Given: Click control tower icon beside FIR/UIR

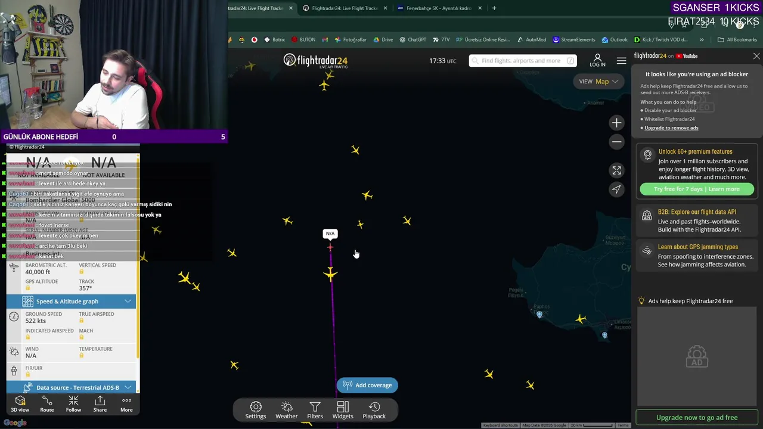Looking at the screenshot, I should (x=14, y=371).
